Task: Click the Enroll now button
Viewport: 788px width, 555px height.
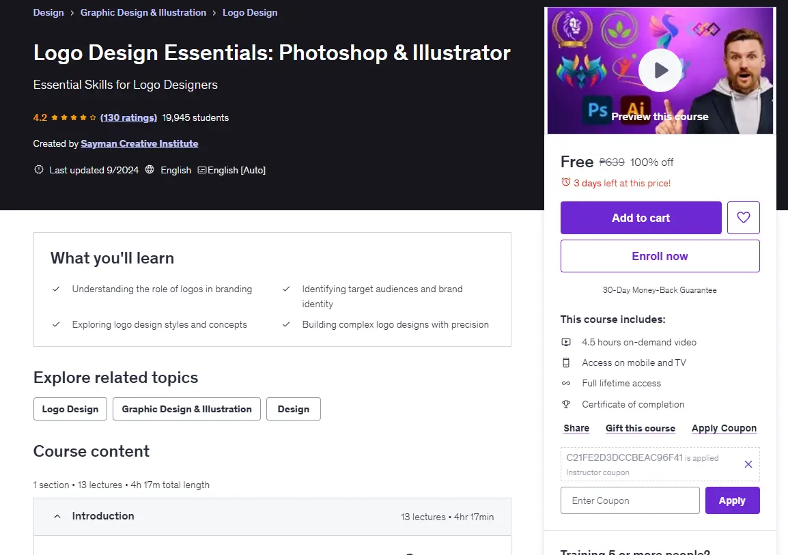Action: point(660,256)
